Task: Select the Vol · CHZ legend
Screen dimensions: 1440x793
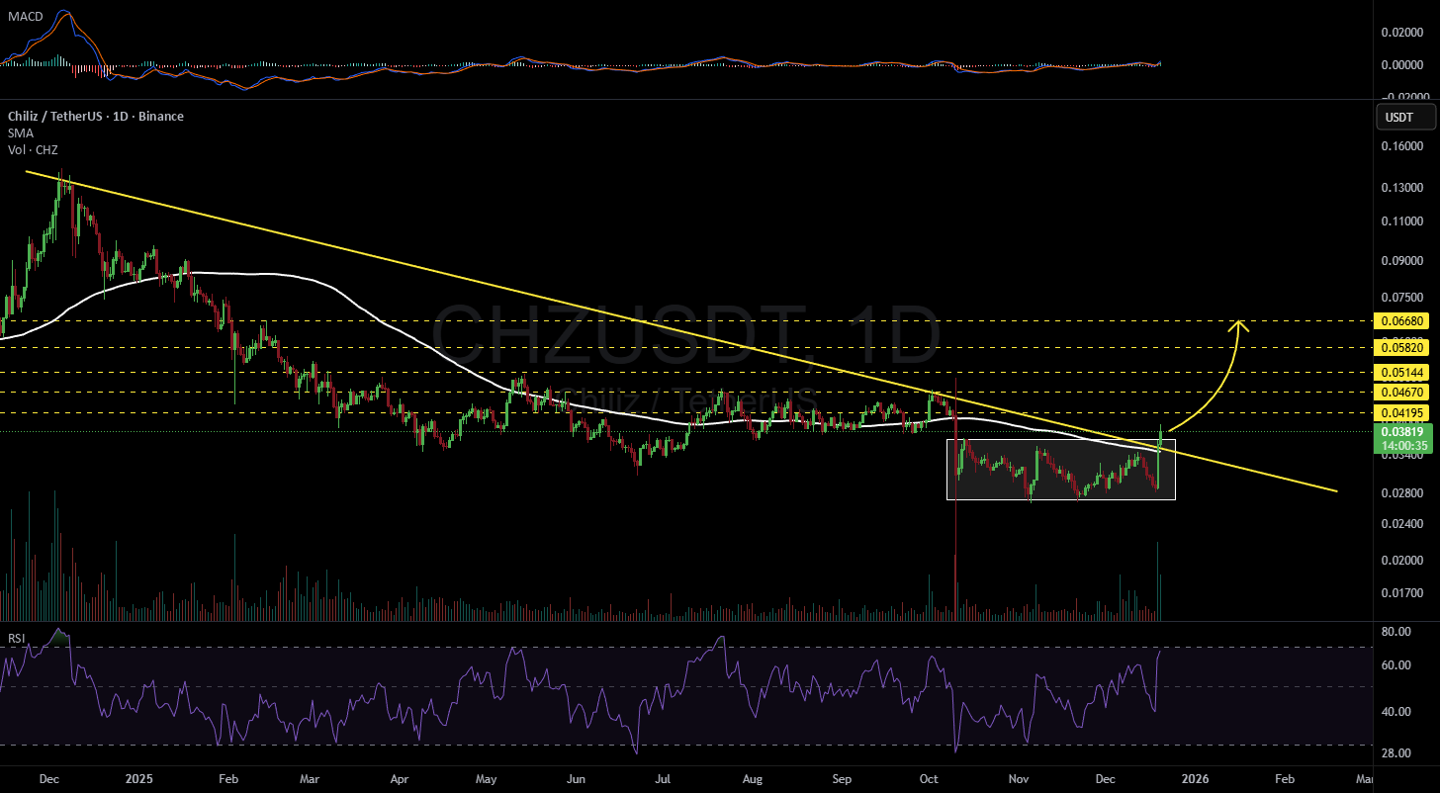Action: pyautogui.click(x=32, y=149)
